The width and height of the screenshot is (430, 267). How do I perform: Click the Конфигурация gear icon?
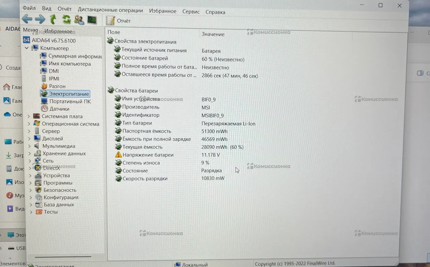[38, 197]
